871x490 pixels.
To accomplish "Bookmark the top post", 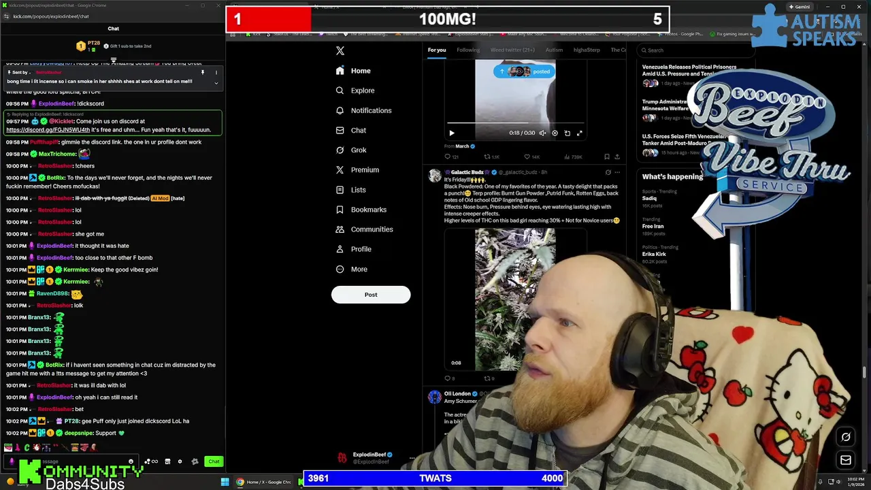I will 607,157.
